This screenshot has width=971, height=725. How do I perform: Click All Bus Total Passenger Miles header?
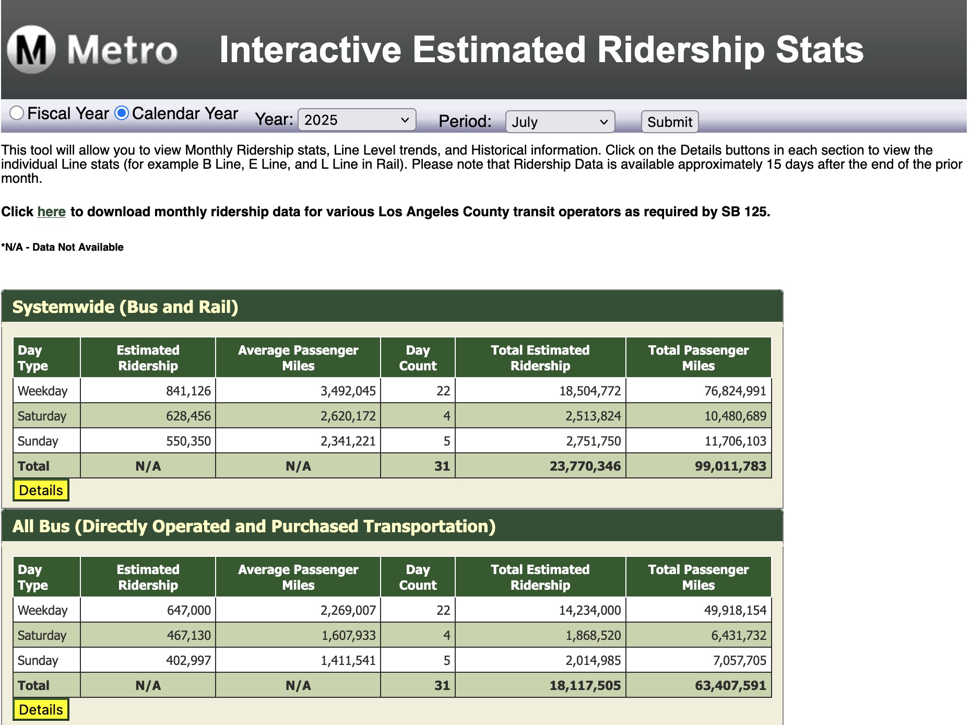pos(698,577)
